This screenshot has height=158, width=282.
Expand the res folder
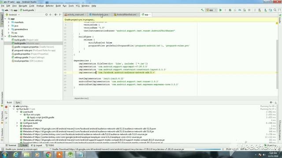pos(9,33)
